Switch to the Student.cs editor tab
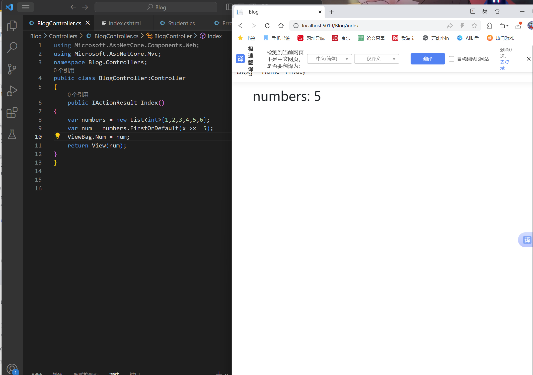Image resolution: width=533 pixels, height=375 pixels. [178, 23]
